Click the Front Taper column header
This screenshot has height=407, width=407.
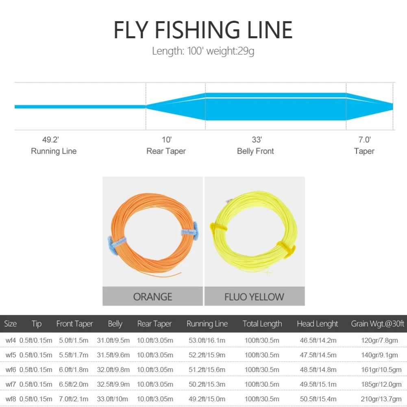click(x=74, y=324)
